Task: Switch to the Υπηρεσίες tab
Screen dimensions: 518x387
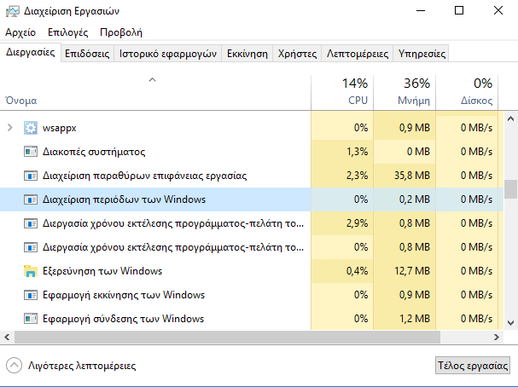Action: point(422,54)
